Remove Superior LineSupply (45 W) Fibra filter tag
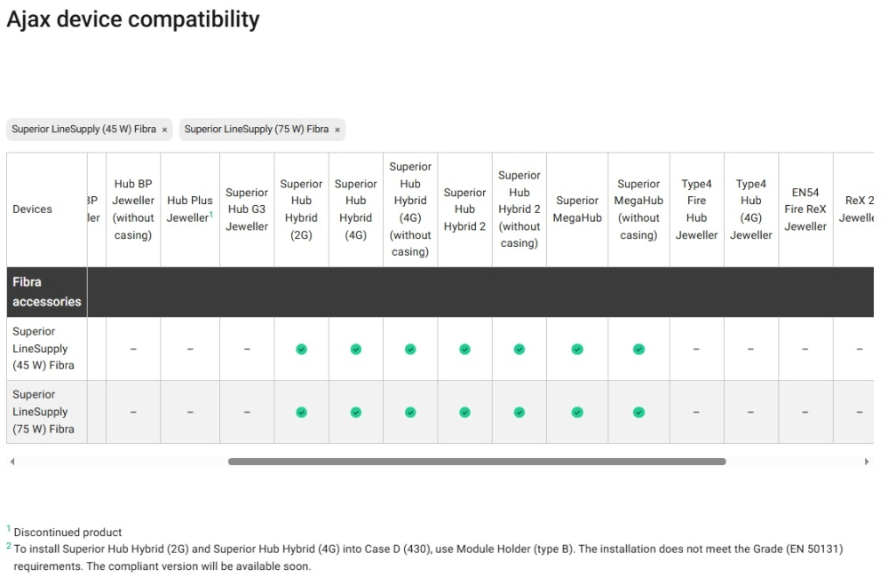 164,130
